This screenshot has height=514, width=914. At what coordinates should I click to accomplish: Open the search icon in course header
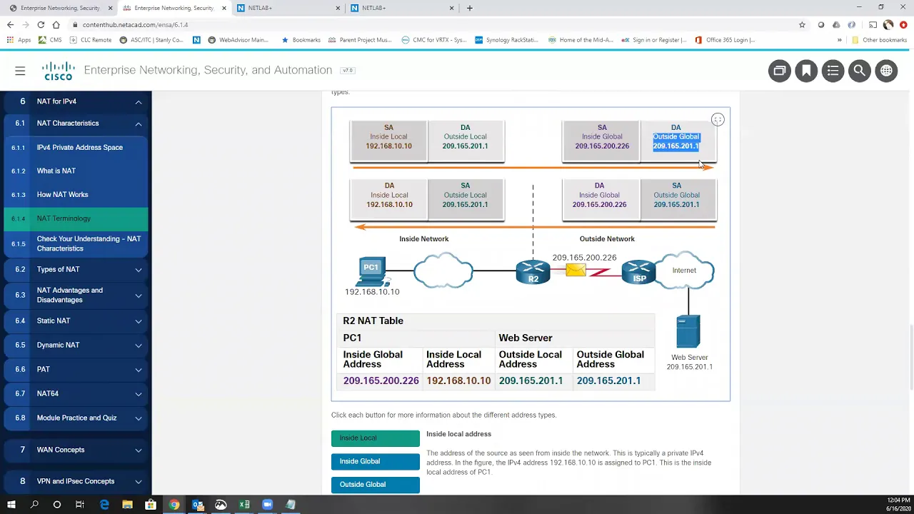point(860,71)
